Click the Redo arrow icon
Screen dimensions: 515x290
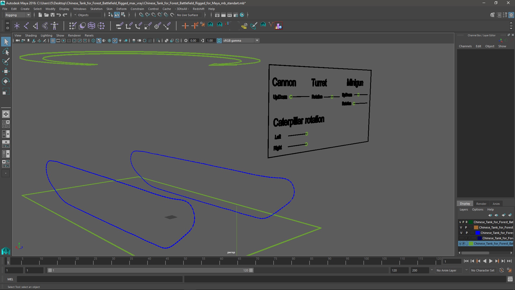click(65, 15)
